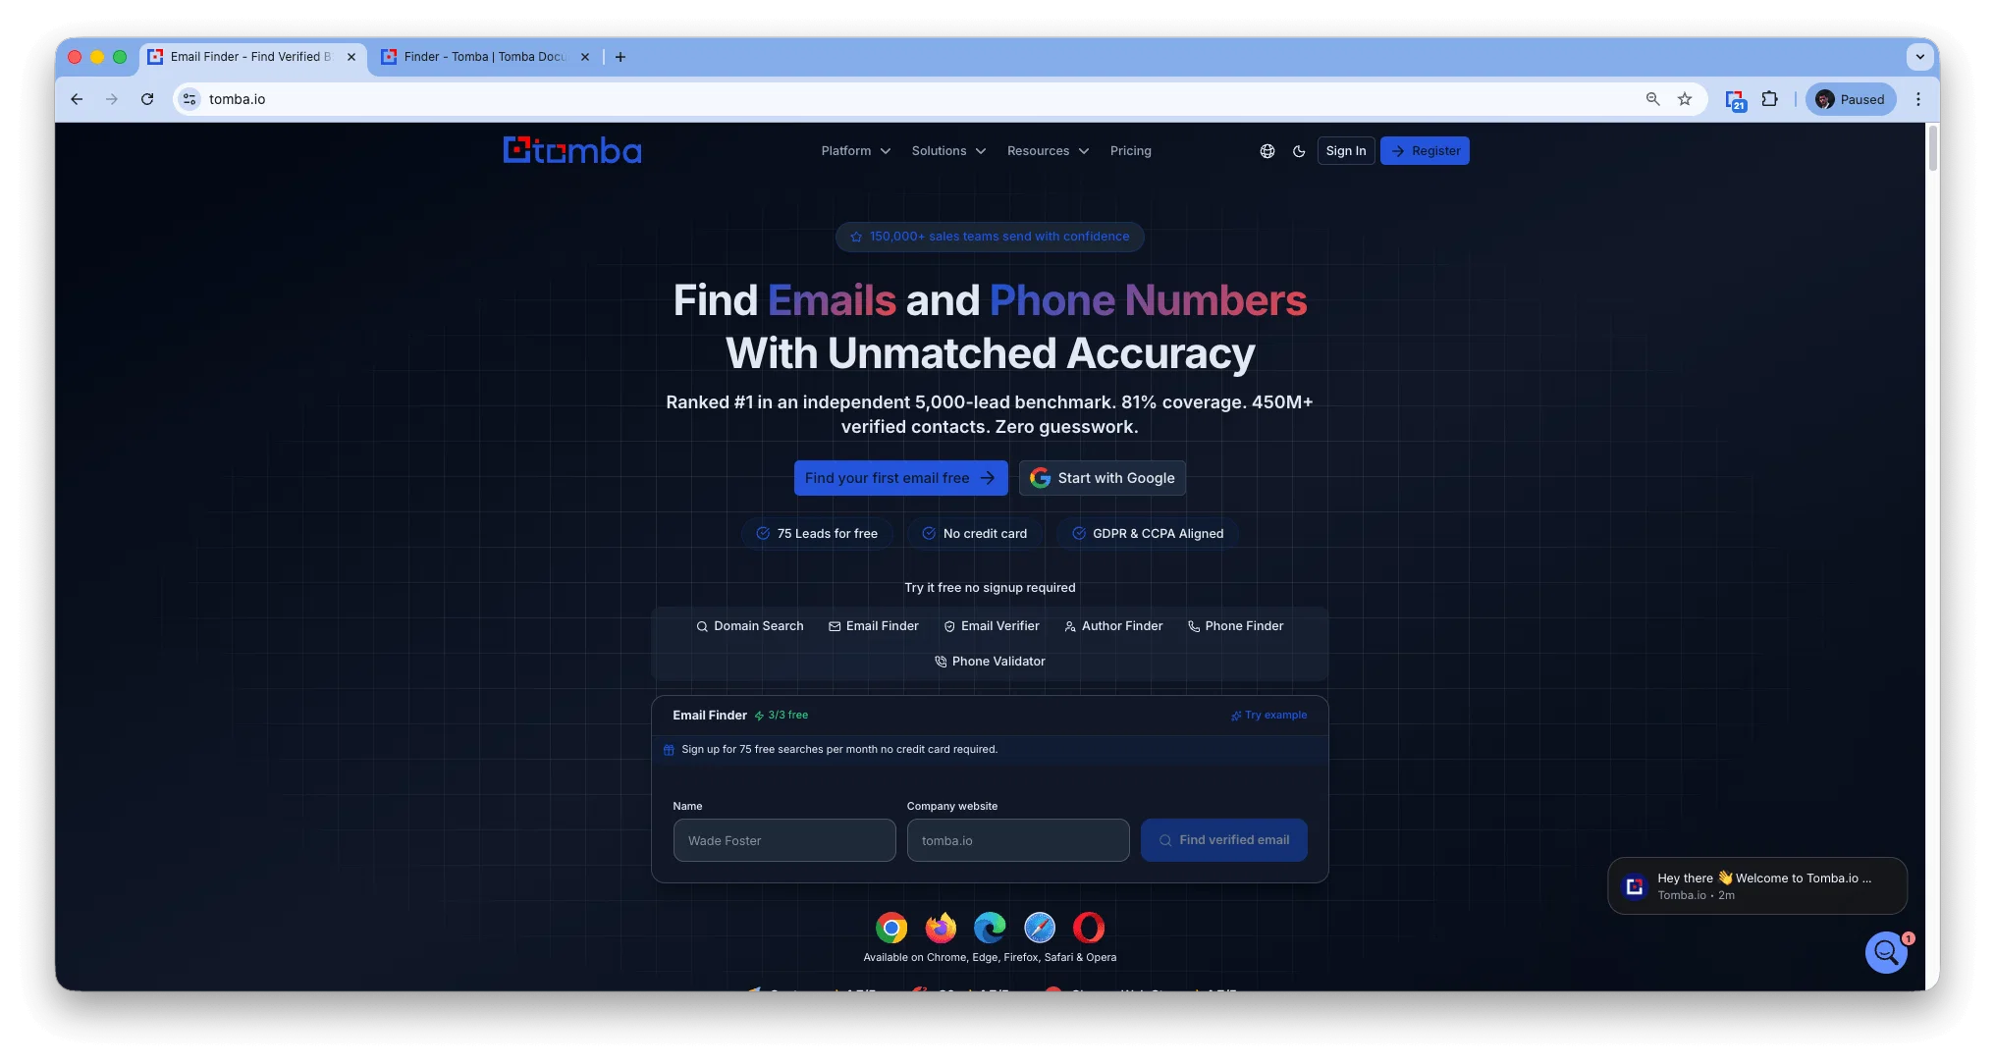1995x1064 pixels.
Task: Click the browser back arrow
Action: click(77, 99)
